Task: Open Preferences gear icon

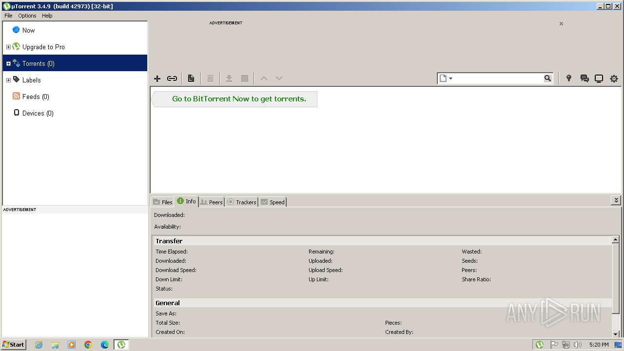Action: (x=614, y=78)
